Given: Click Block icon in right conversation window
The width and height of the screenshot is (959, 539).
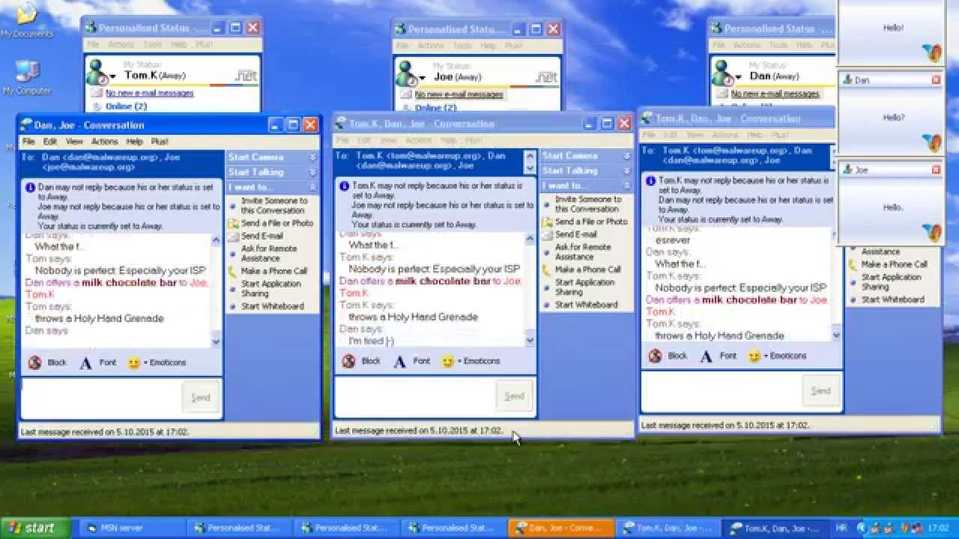Looking at the screenshot, I should click(x=655, y=356).
